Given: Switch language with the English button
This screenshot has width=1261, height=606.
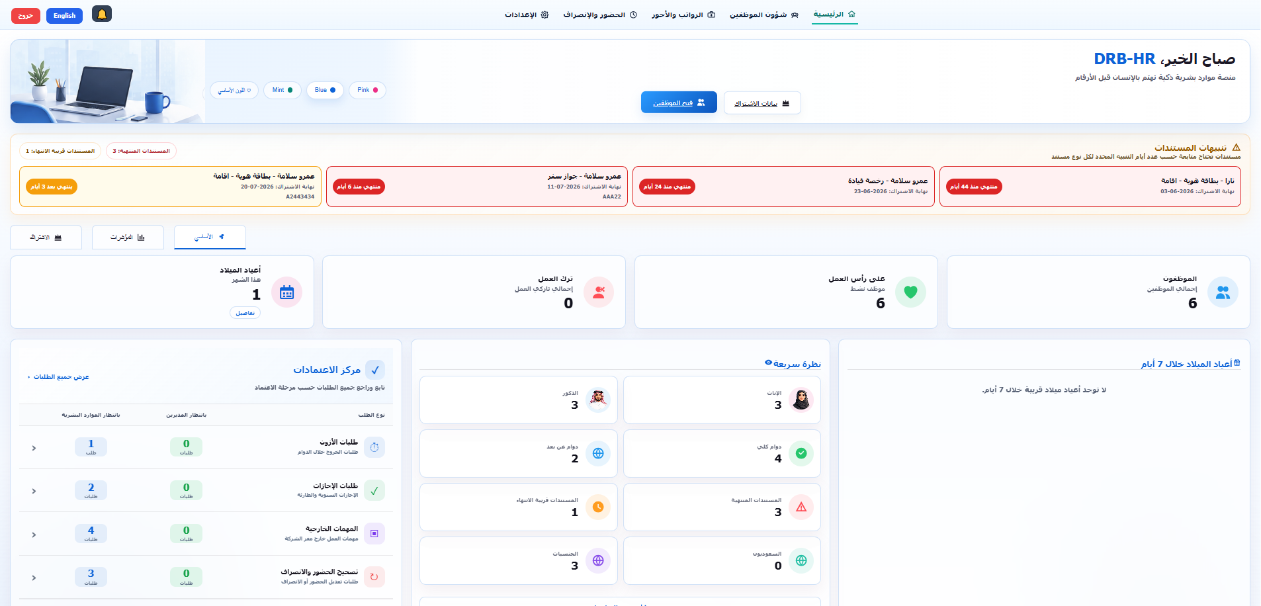Looking at the screenshot, I should [64, 15].
